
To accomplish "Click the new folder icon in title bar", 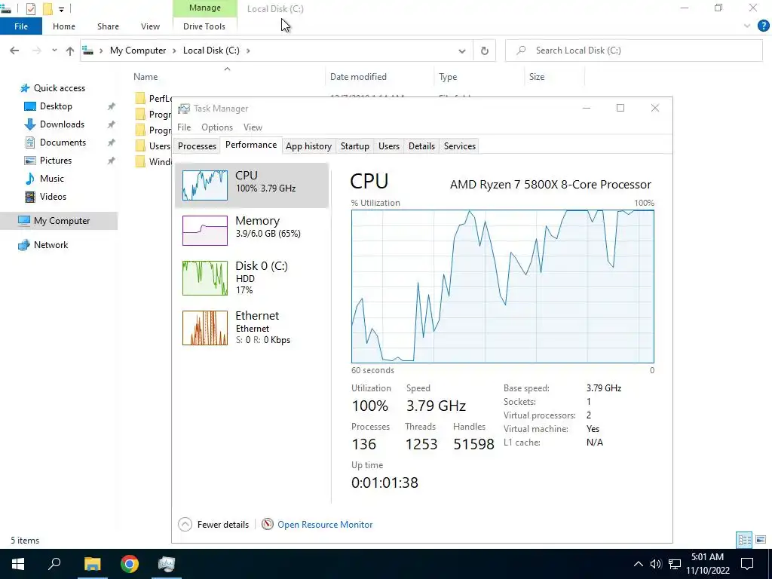I will (x=47, y=8).
